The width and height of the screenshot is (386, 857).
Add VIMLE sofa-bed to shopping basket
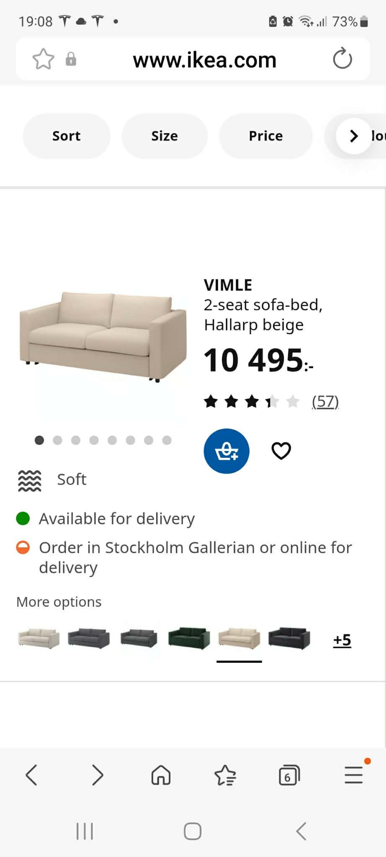[226, 451]
